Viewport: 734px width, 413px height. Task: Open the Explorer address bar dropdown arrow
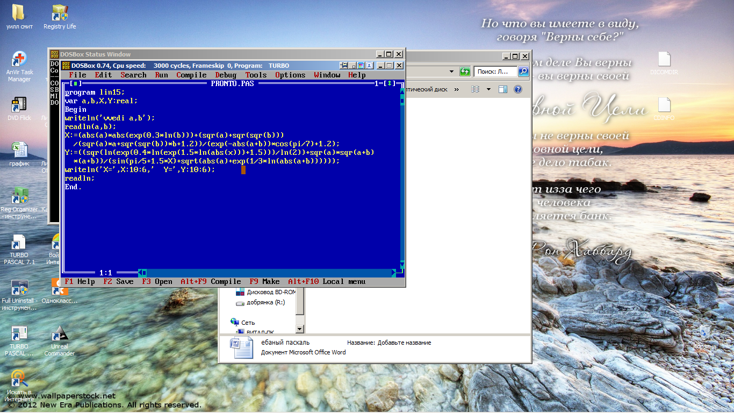pos(452,72)
